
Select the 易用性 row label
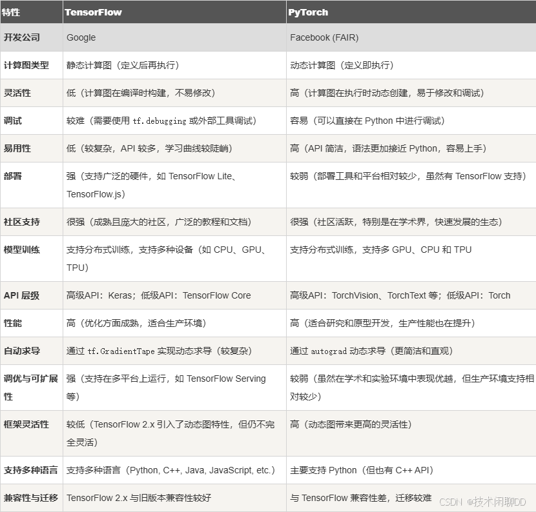pos(32,148)
